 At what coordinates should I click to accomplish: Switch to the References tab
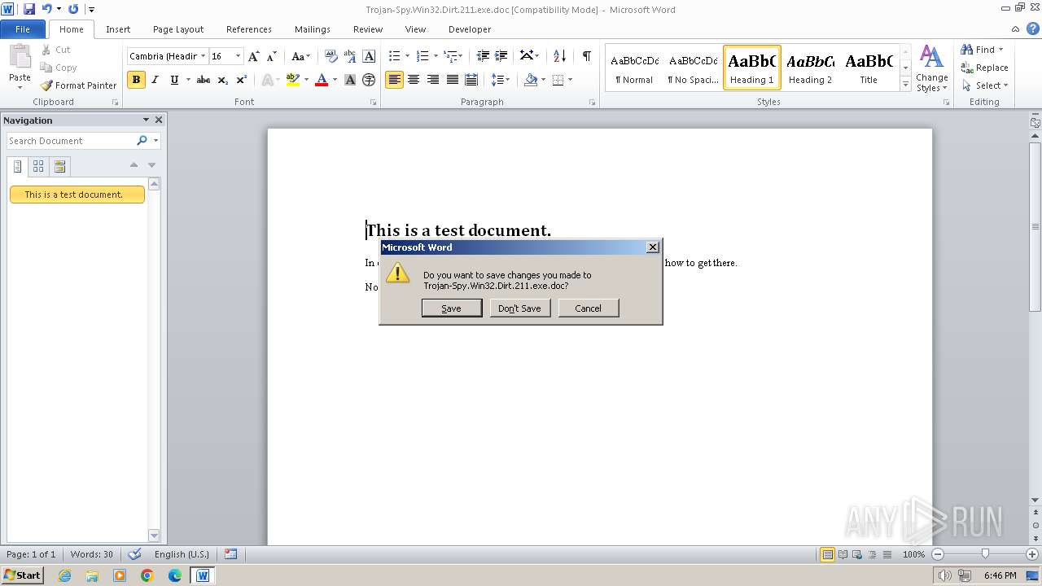click(x=249, y=29)
